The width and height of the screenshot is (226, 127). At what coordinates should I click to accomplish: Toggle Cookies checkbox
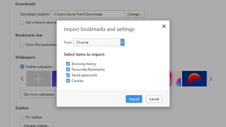(68, 81)
